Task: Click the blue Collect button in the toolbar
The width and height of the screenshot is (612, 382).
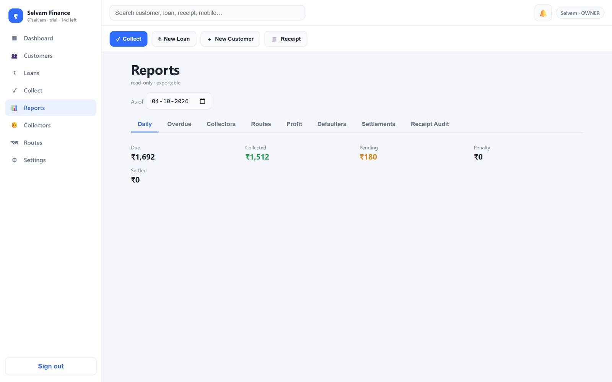Action: [129, 39]
